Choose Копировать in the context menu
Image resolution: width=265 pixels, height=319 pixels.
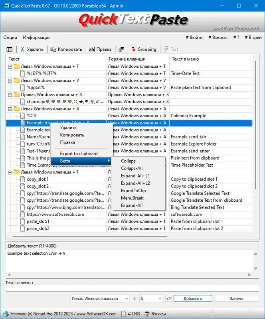(x=72, y=135)
